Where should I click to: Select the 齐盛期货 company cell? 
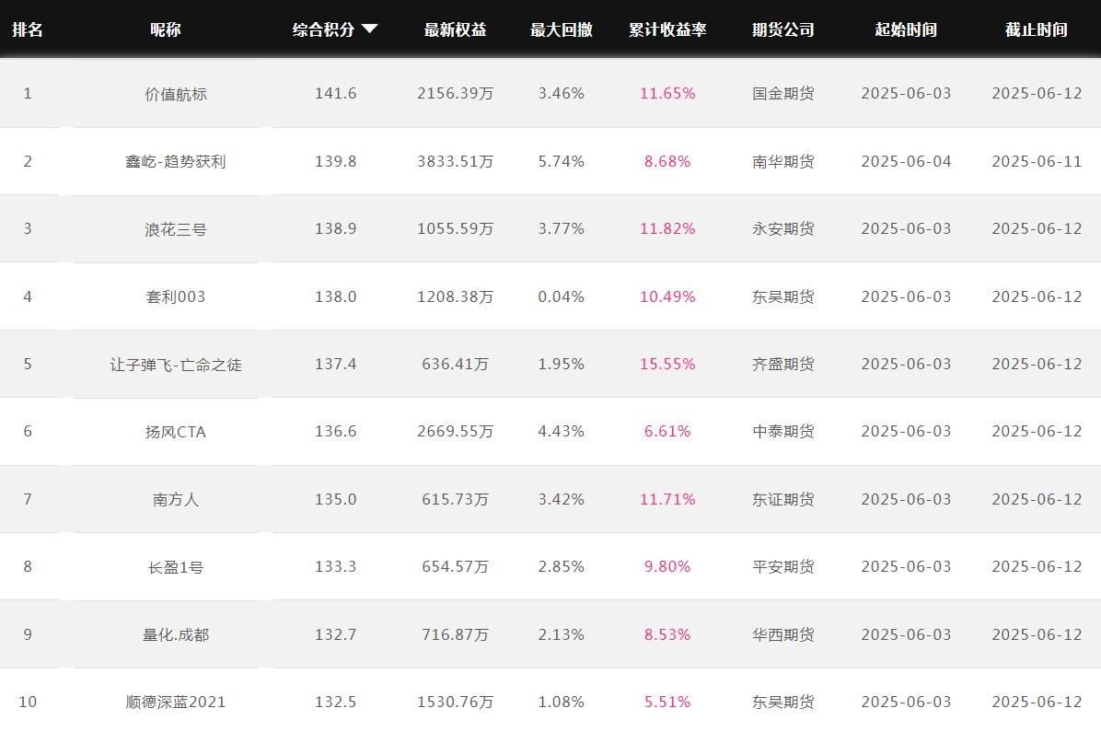[782, 364]
